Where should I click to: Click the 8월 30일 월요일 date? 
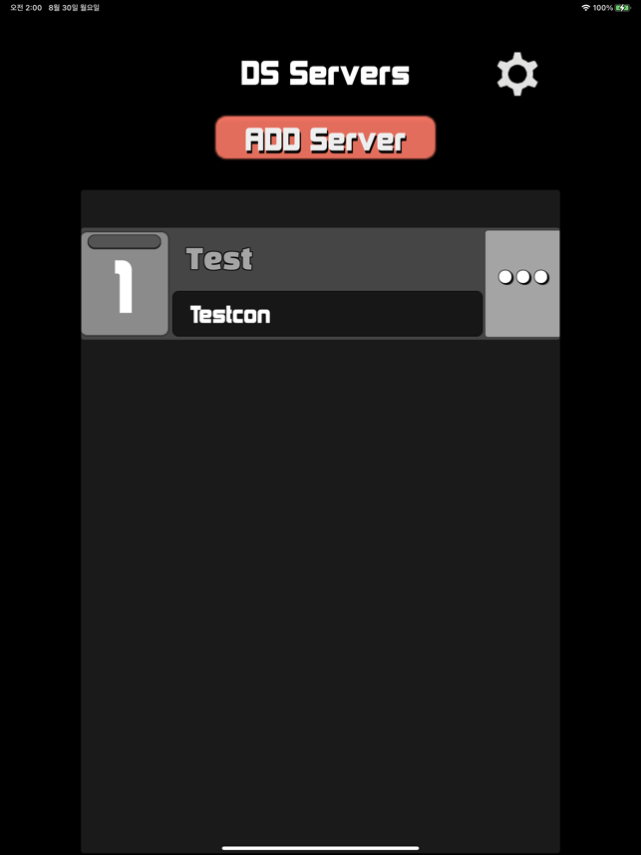74,8
